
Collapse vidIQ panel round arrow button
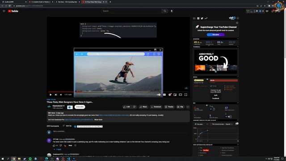[x=238, y=18]
